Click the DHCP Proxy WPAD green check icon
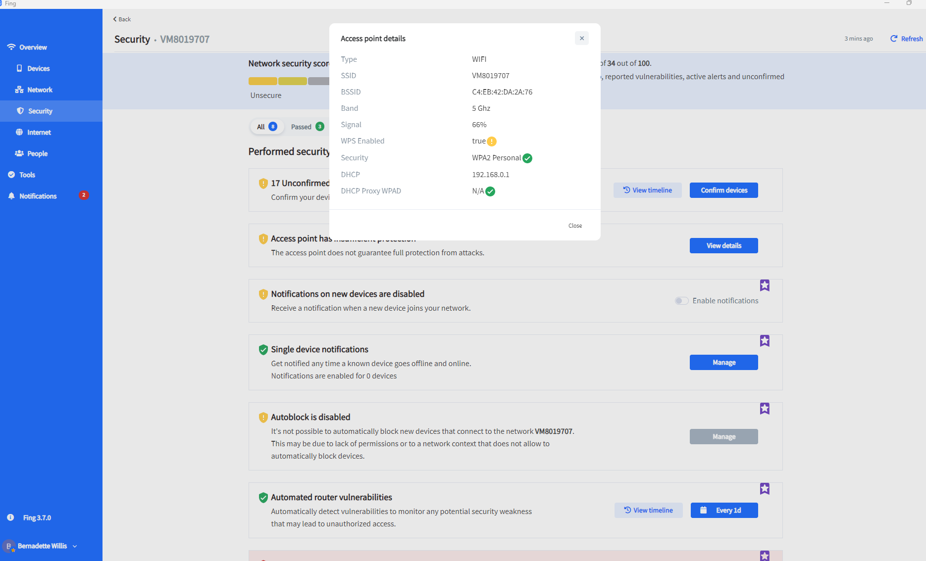Screen dimensions: 926x561 coord(490,191)
